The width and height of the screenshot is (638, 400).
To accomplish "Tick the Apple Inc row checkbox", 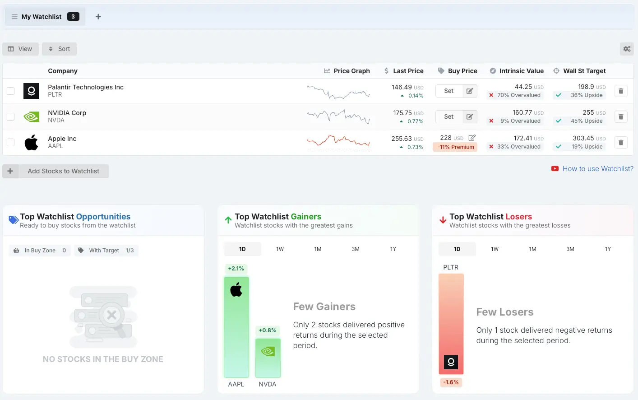I will [x=11, y=143].
